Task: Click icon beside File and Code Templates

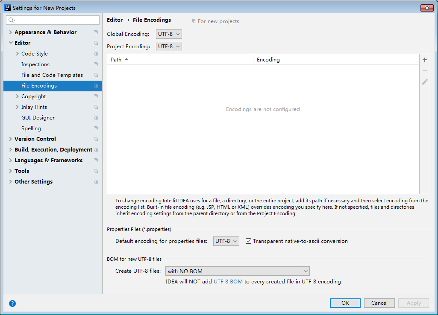Action: point(96,75)
